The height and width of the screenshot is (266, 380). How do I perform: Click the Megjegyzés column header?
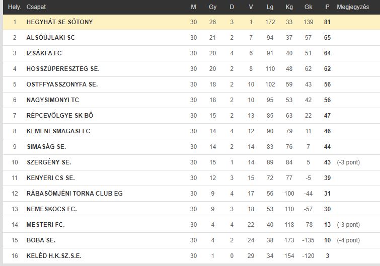(x=353, y=7)
